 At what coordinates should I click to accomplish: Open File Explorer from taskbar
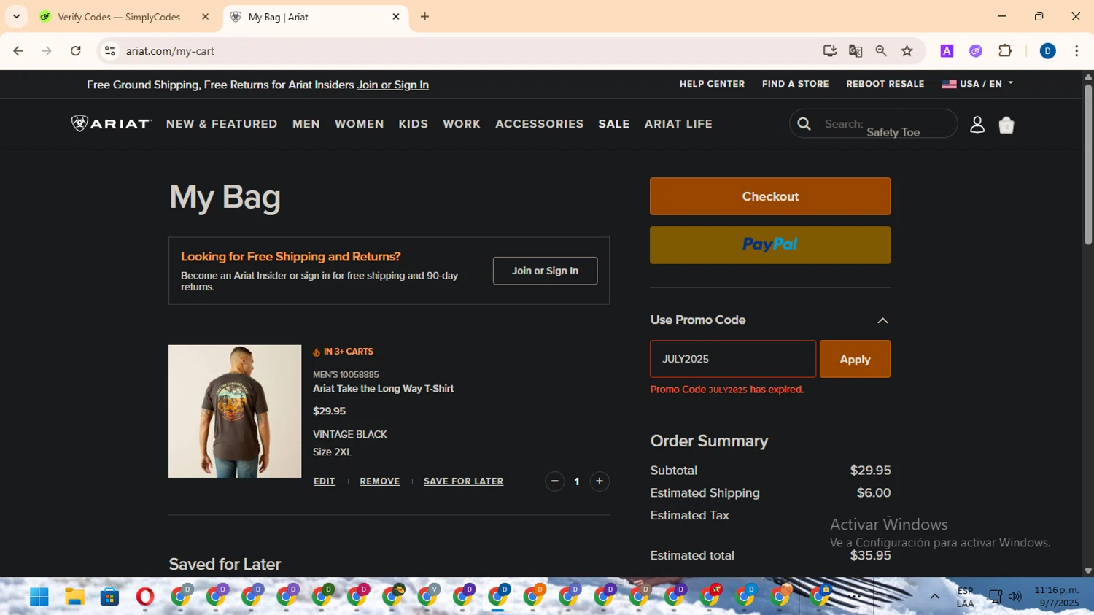74,597
